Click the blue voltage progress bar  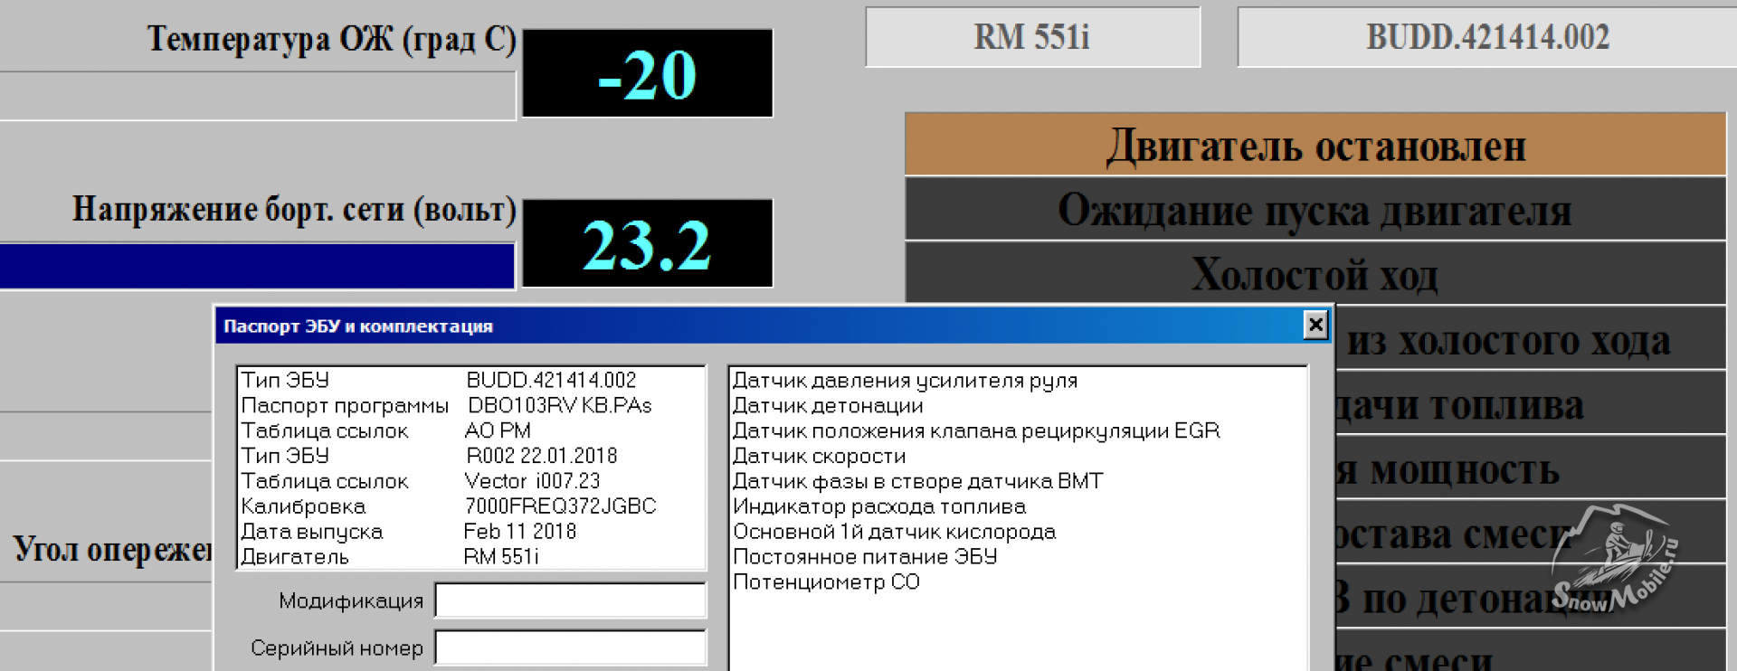257,266
